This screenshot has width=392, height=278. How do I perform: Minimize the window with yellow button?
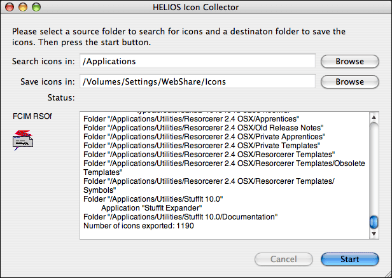23,7
